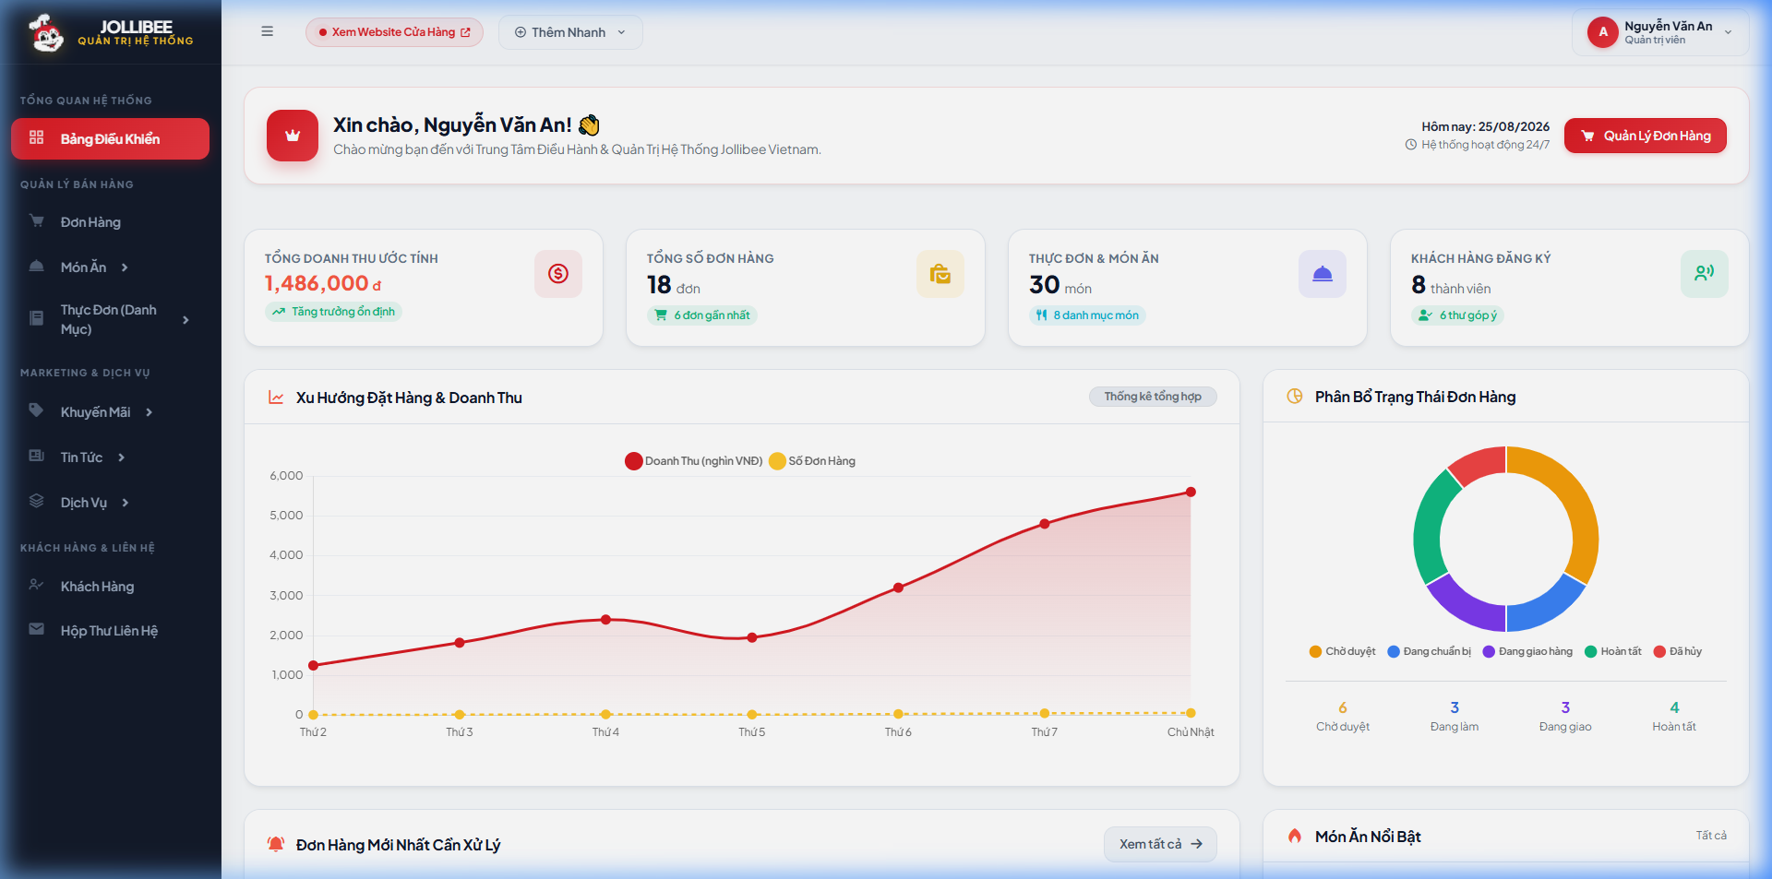Click the layers icon for Dịch Vụ

37,501
